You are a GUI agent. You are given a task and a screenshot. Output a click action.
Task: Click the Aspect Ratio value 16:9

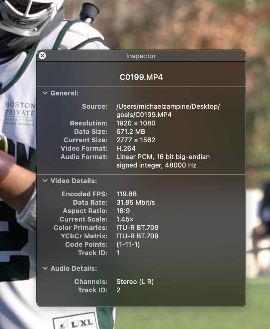pyautogui.click(x=123, y=211)
